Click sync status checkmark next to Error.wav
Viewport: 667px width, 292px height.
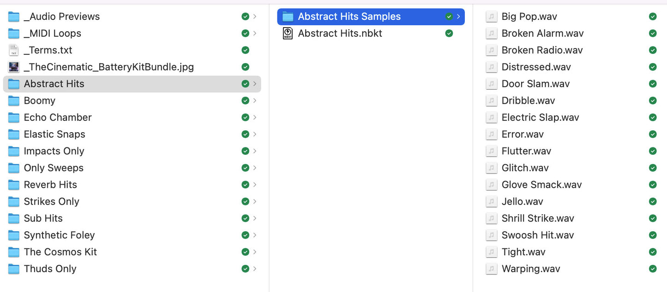(653, 134)
